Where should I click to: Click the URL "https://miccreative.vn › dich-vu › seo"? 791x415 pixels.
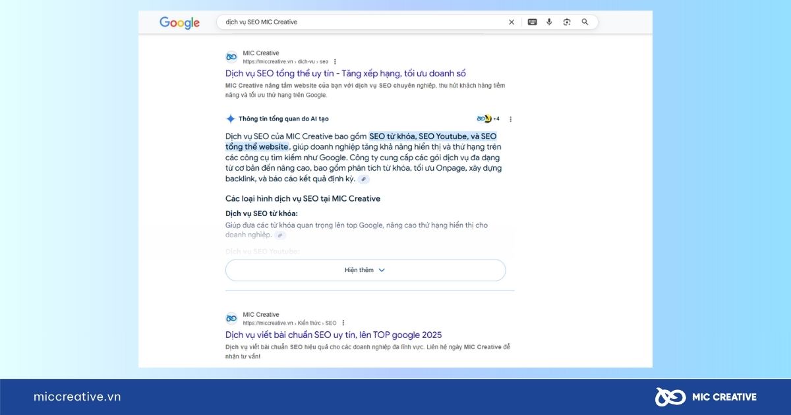point(285,61)
